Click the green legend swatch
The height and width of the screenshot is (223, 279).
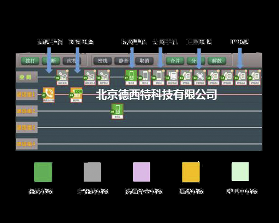pyautogui.click(x=43, y=172)
